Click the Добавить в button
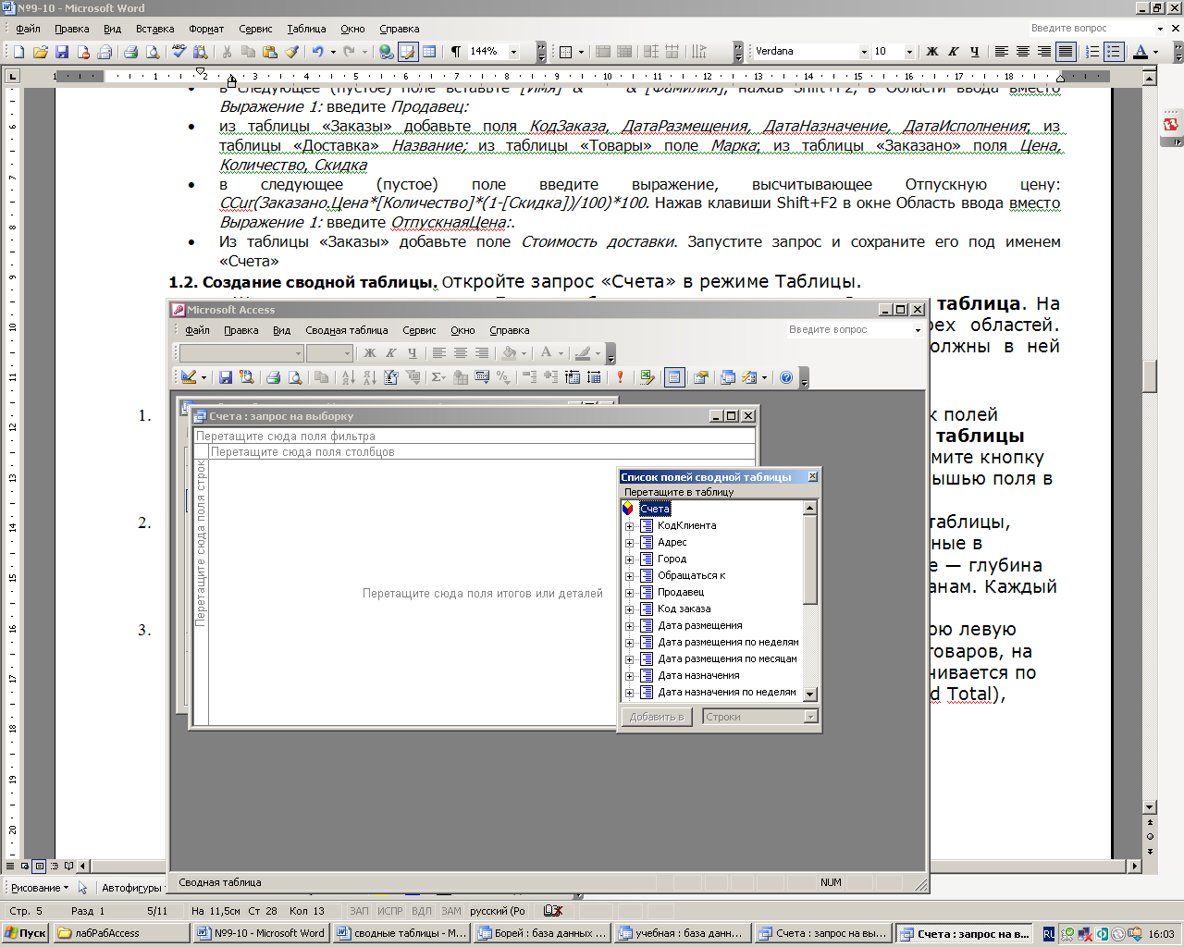 point(657,717)
